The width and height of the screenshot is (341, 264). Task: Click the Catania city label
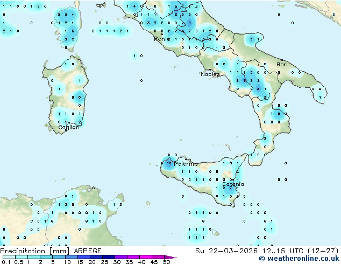(233, 184)
